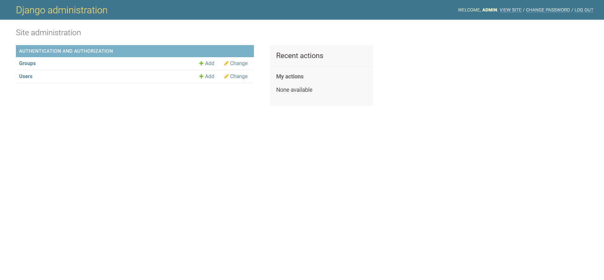Click the My actions subheading
Viewport: 604px width, 280px height.
290,77
